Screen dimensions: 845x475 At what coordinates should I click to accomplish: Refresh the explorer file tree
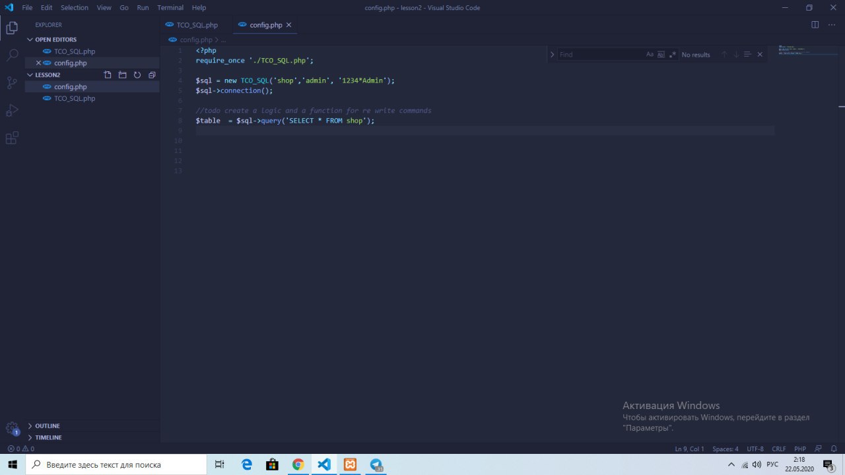click(x=137, y=75)
